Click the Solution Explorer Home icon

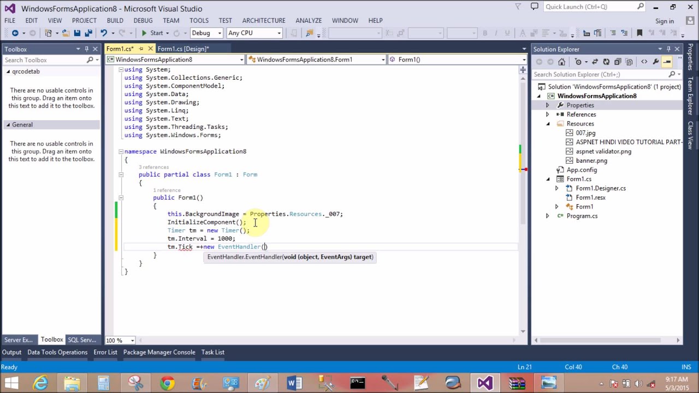[x=561, y=62]
